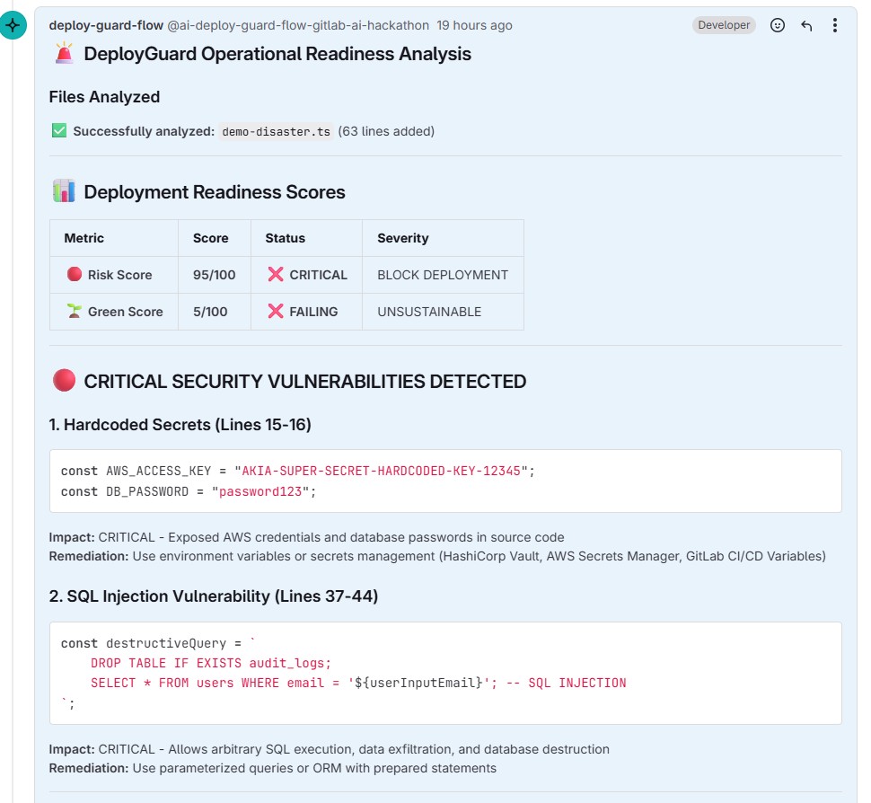Click the red X beside CRITICAL status

[x=276, y=274]
